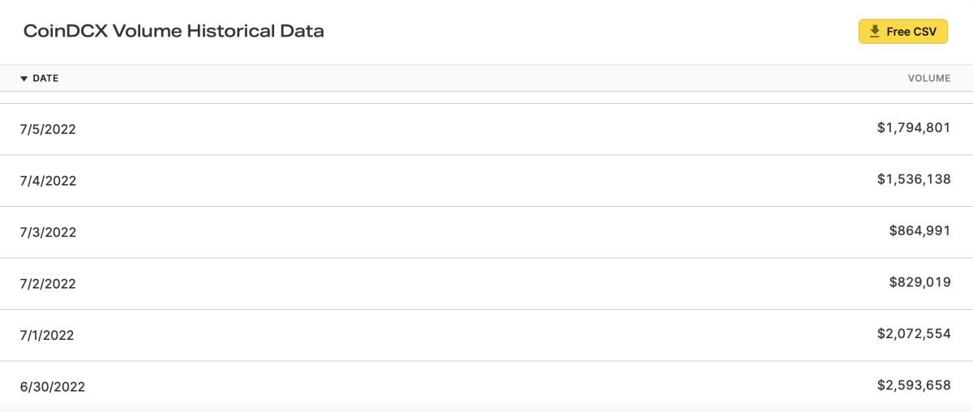Viewport: 973px width, 412px height.
Task: Click the $1,794,801 volume value
Action: [x=914, y=127]
